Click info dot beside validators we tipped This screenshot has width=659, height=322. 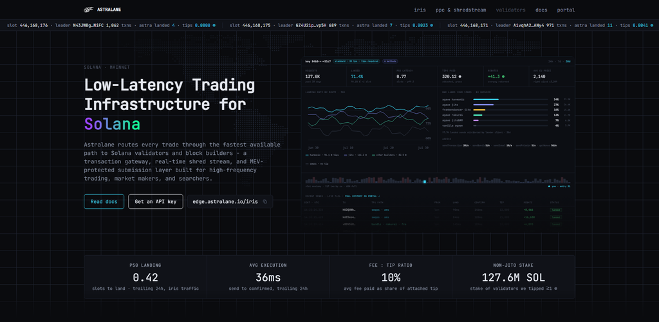point(555,289)
